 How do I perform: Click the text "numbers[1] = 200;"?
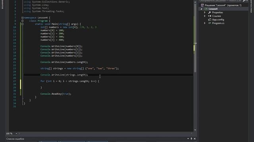pyautogui.click(x=52, y=34)
